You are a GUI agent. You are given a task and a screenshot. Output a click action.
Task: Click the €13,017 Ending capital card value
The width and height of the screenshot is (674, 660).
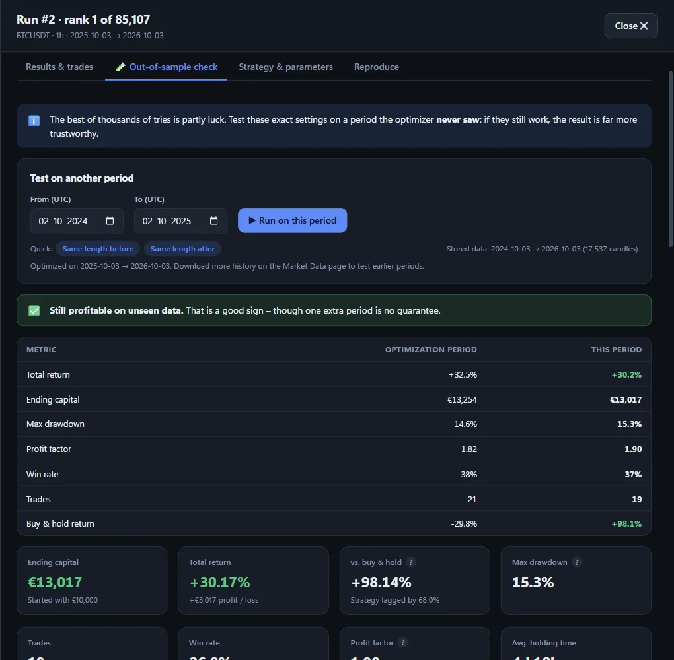pos(55,582)
